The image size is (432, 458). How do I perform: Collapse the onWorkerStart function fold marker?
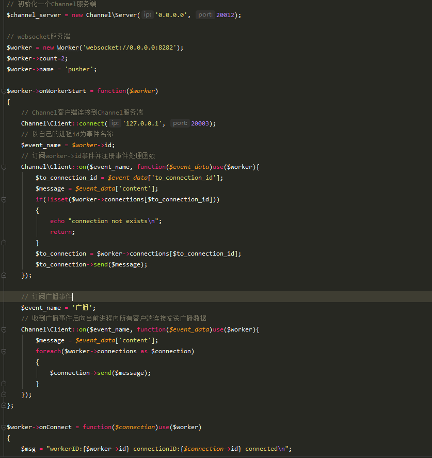tap(4, 91)
